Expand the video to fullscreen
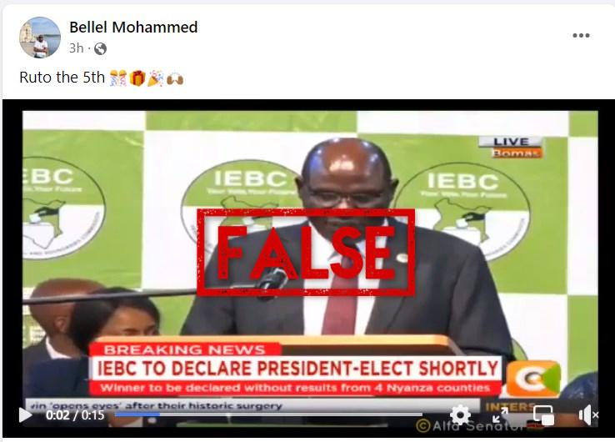Image resolution: width=615 pixels, height=442 pixels. [501, 415]
